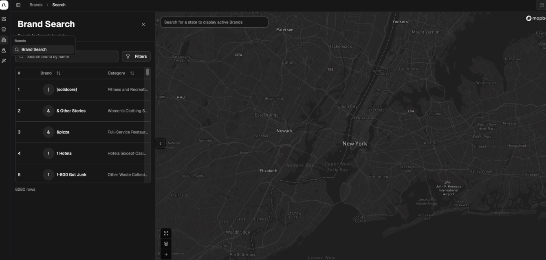Open the Brands building icon in sidebar
Screen dimensions: 546x260
pyautogui.click(x=4, y=40)
